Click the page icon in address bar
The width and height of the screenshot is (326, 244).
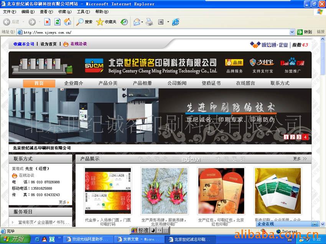click(20, 32)
